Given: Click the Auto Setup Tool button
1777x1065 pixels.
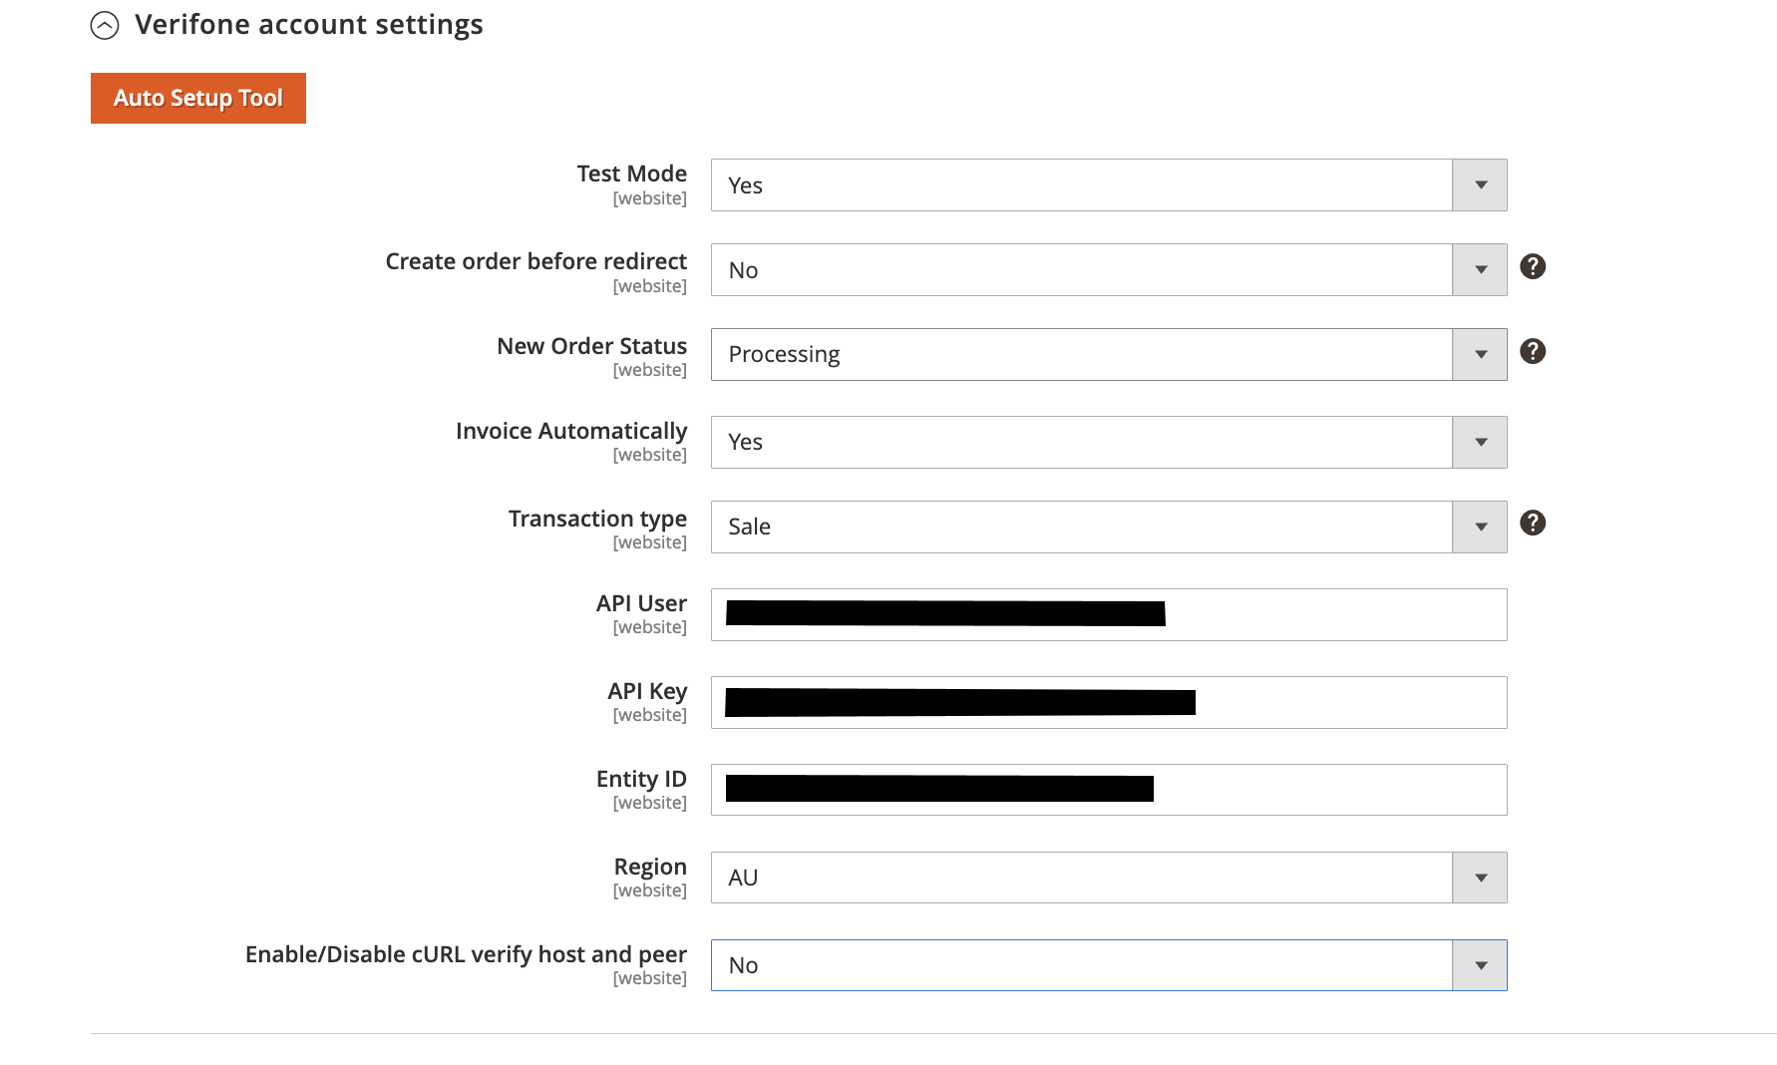Looking at the screenshot, I should 198,98.
